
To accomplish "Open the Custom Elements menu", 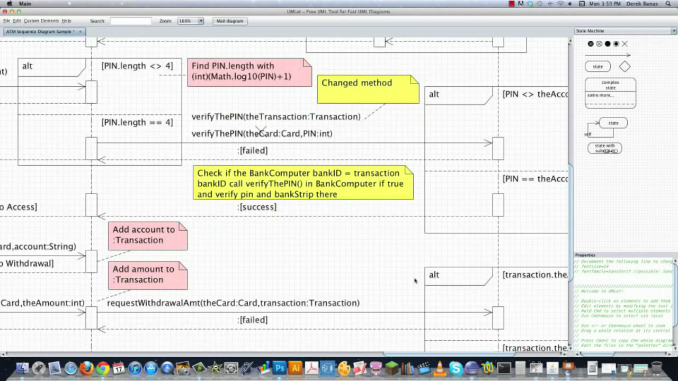I will (41, 21).
